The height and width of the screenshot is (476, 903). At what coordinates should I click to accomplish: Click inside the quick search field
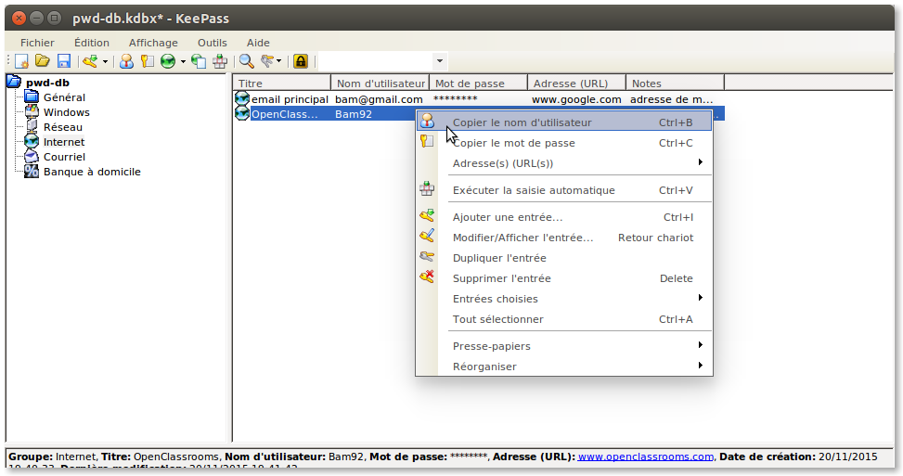pyautogui.click(x=375, y=61)
